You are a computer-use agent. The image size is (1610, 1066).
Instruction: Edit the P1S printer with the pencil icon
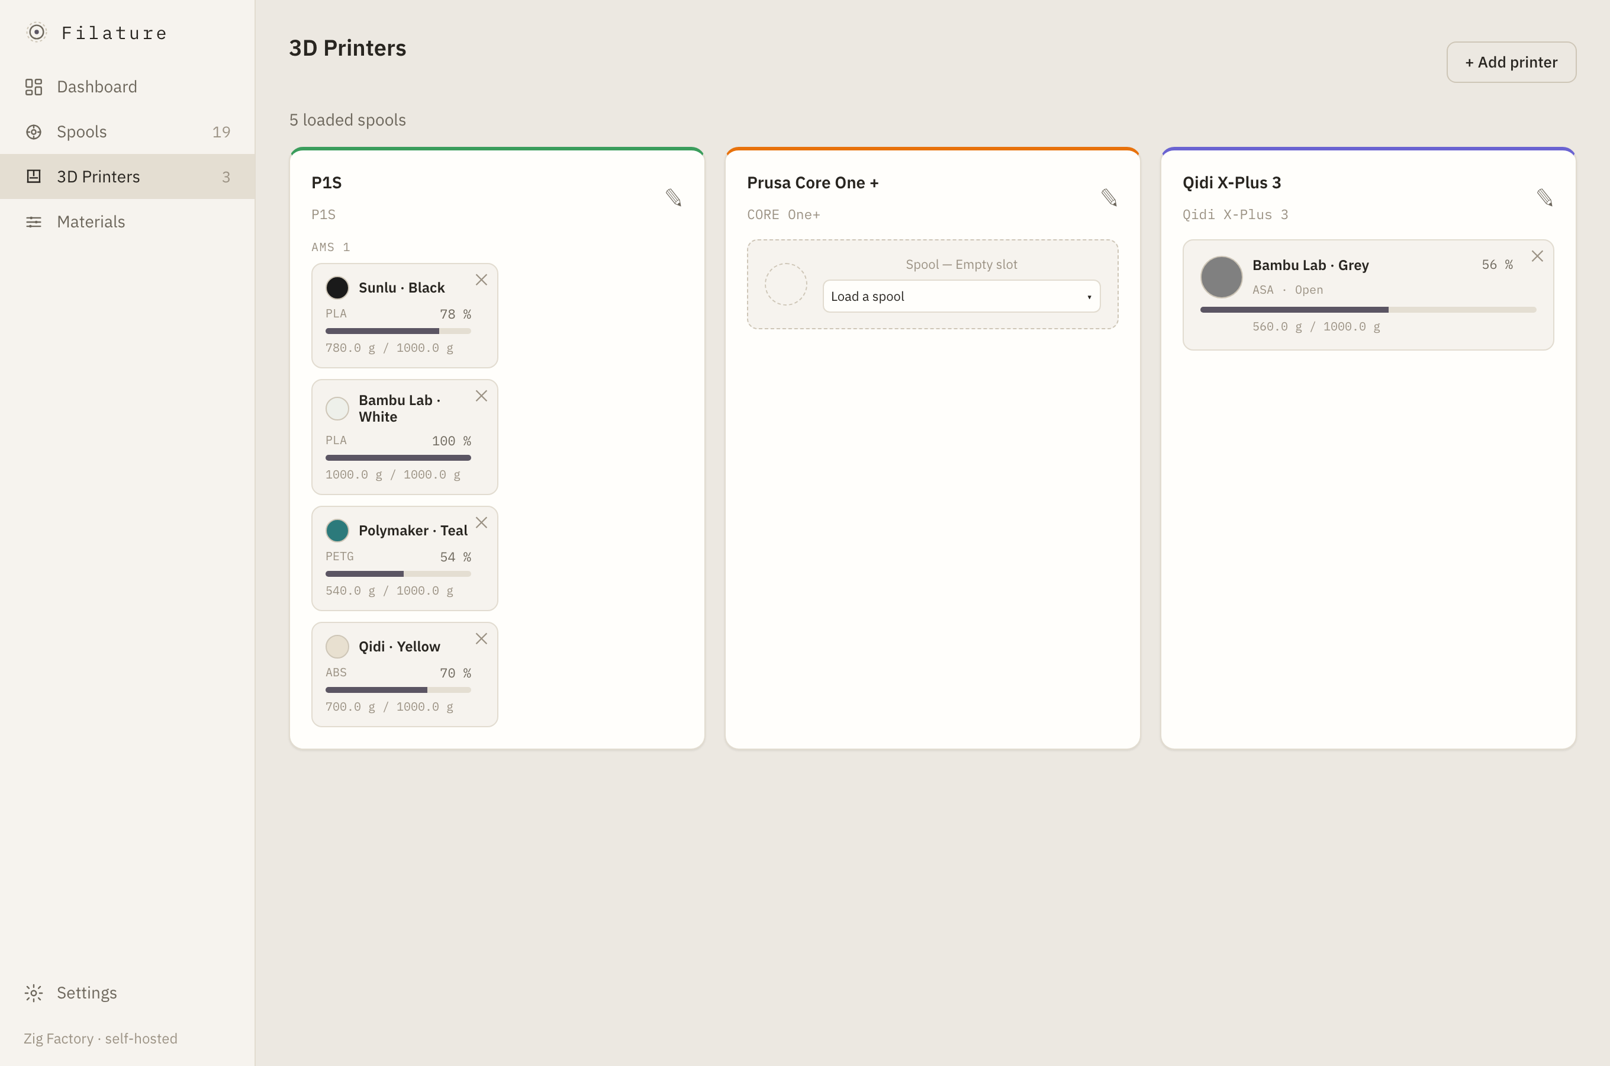(673, 198)
